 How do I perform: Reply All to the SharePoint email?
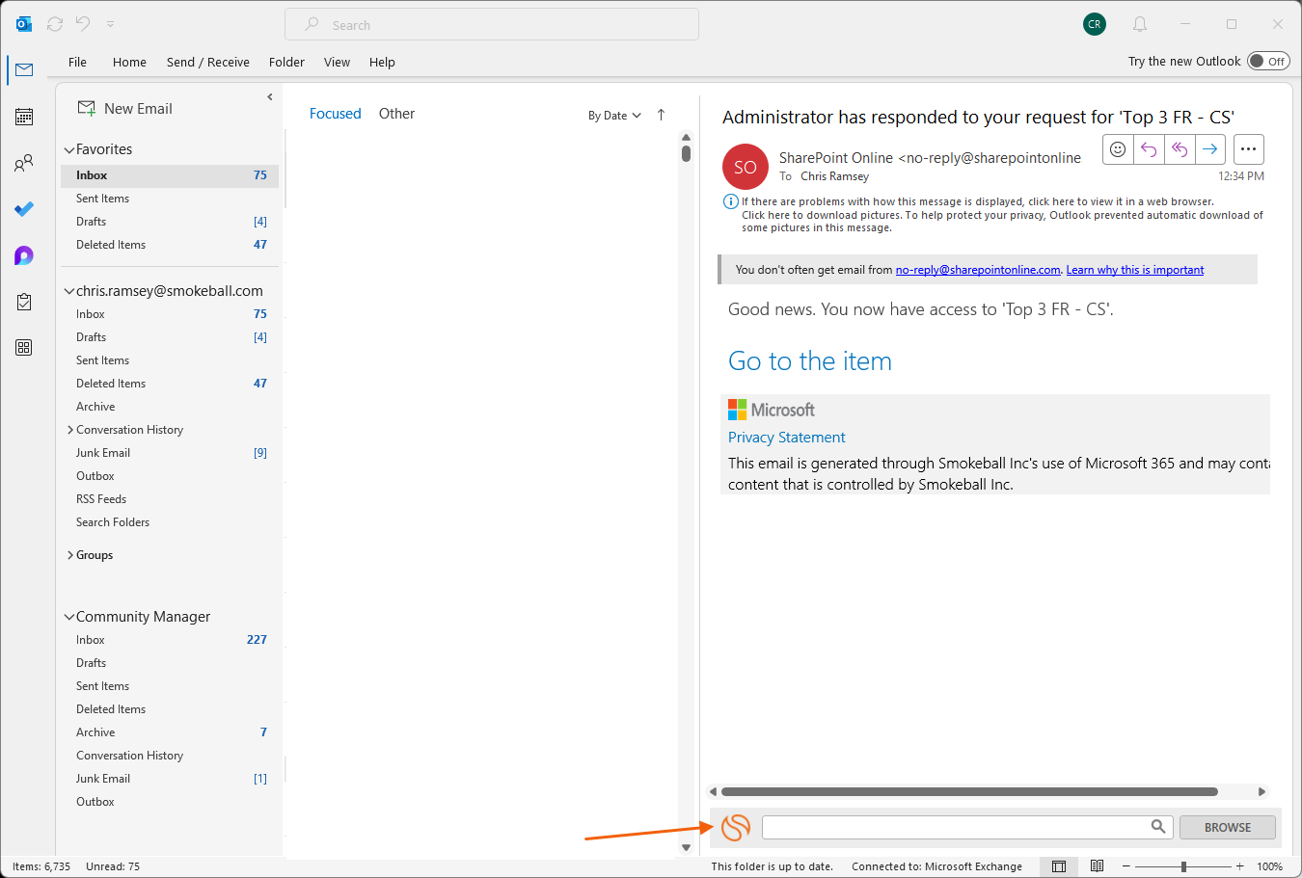pyautogui.click(x=1180, y=149)
